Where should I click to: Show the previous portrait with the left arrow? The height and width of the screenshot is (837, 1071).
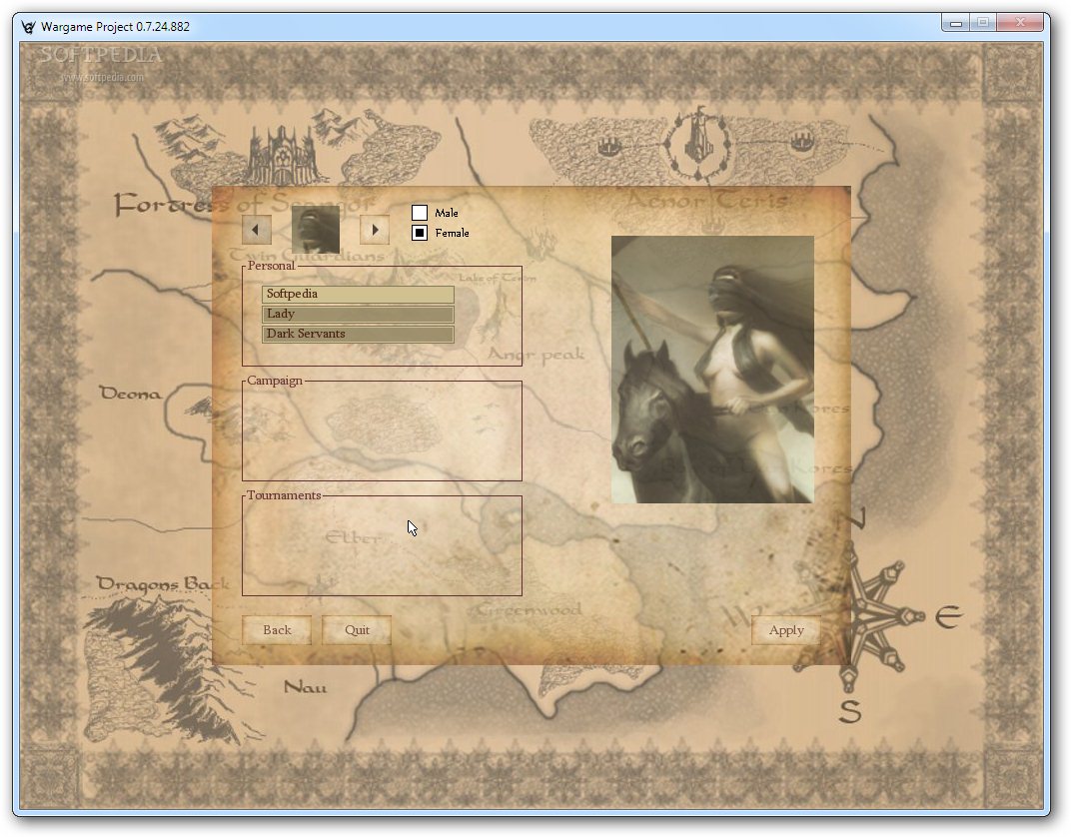[256, 230]
